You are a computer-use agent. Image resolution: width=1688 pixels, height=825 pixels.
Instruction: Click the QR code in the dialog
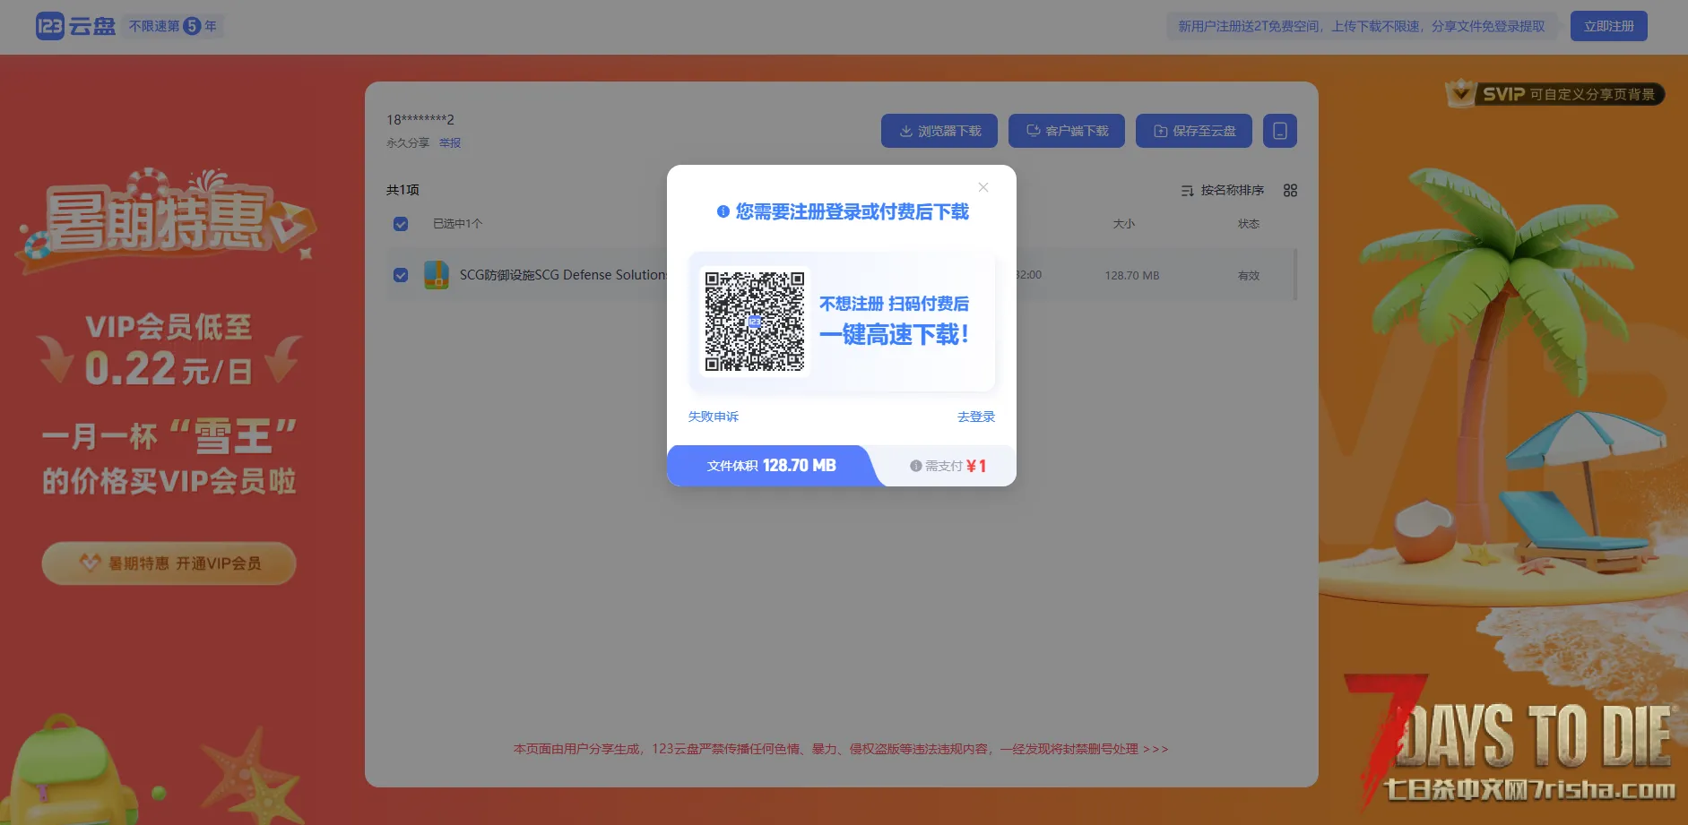click(x=755, y=322)
